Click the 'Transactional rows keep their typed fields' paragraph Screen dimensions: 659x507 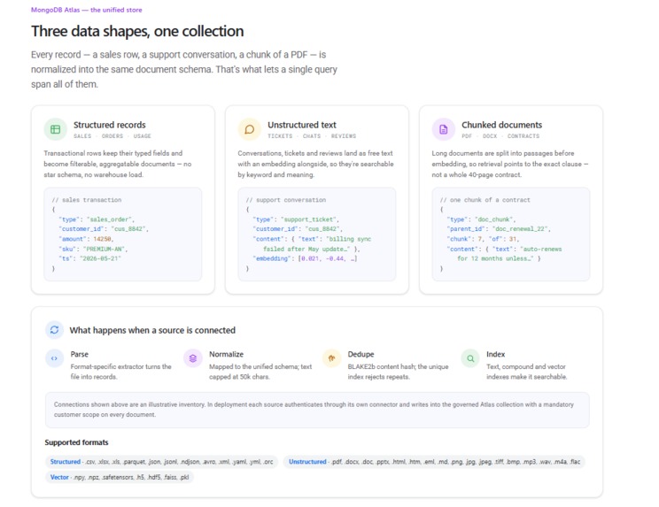pos(118,164)
